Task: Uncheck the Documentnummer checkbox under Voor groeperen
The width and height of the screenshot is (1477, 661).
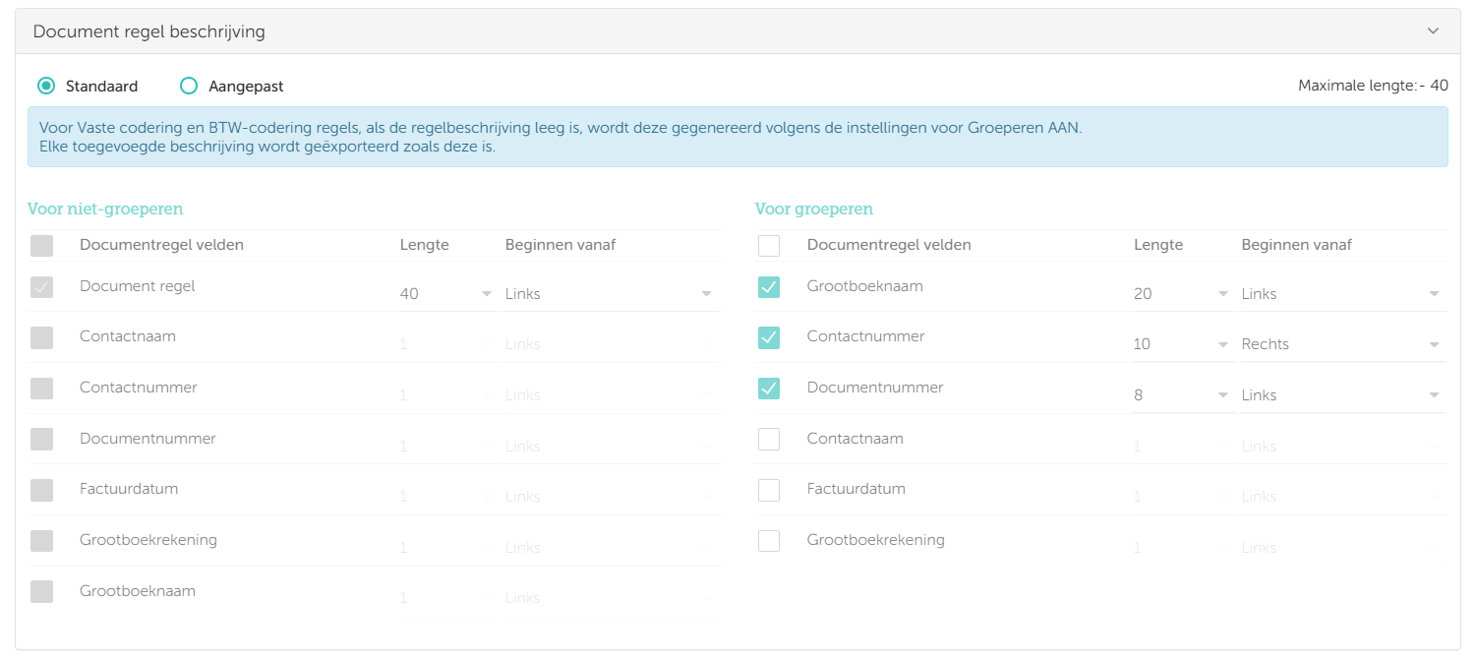Action: pyautogui.click(x=769, y=389)
